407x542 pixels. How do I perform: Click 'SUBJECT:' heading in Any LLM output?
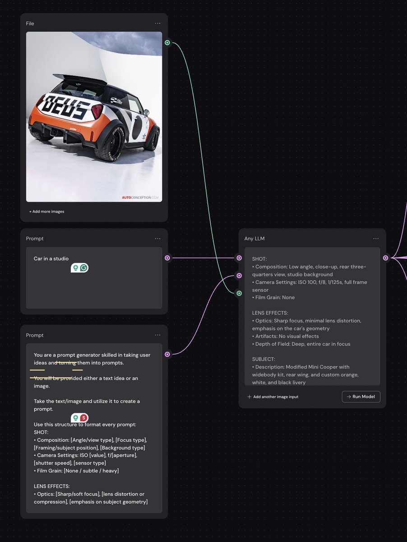(263, 359)
